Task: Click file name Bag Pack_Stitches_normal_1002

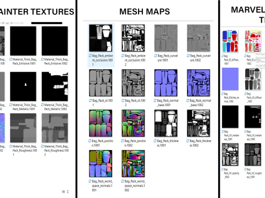Action: click(x=231, y=98)
